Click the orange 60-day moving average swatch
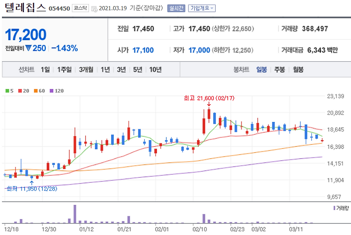 coord(36,91)
